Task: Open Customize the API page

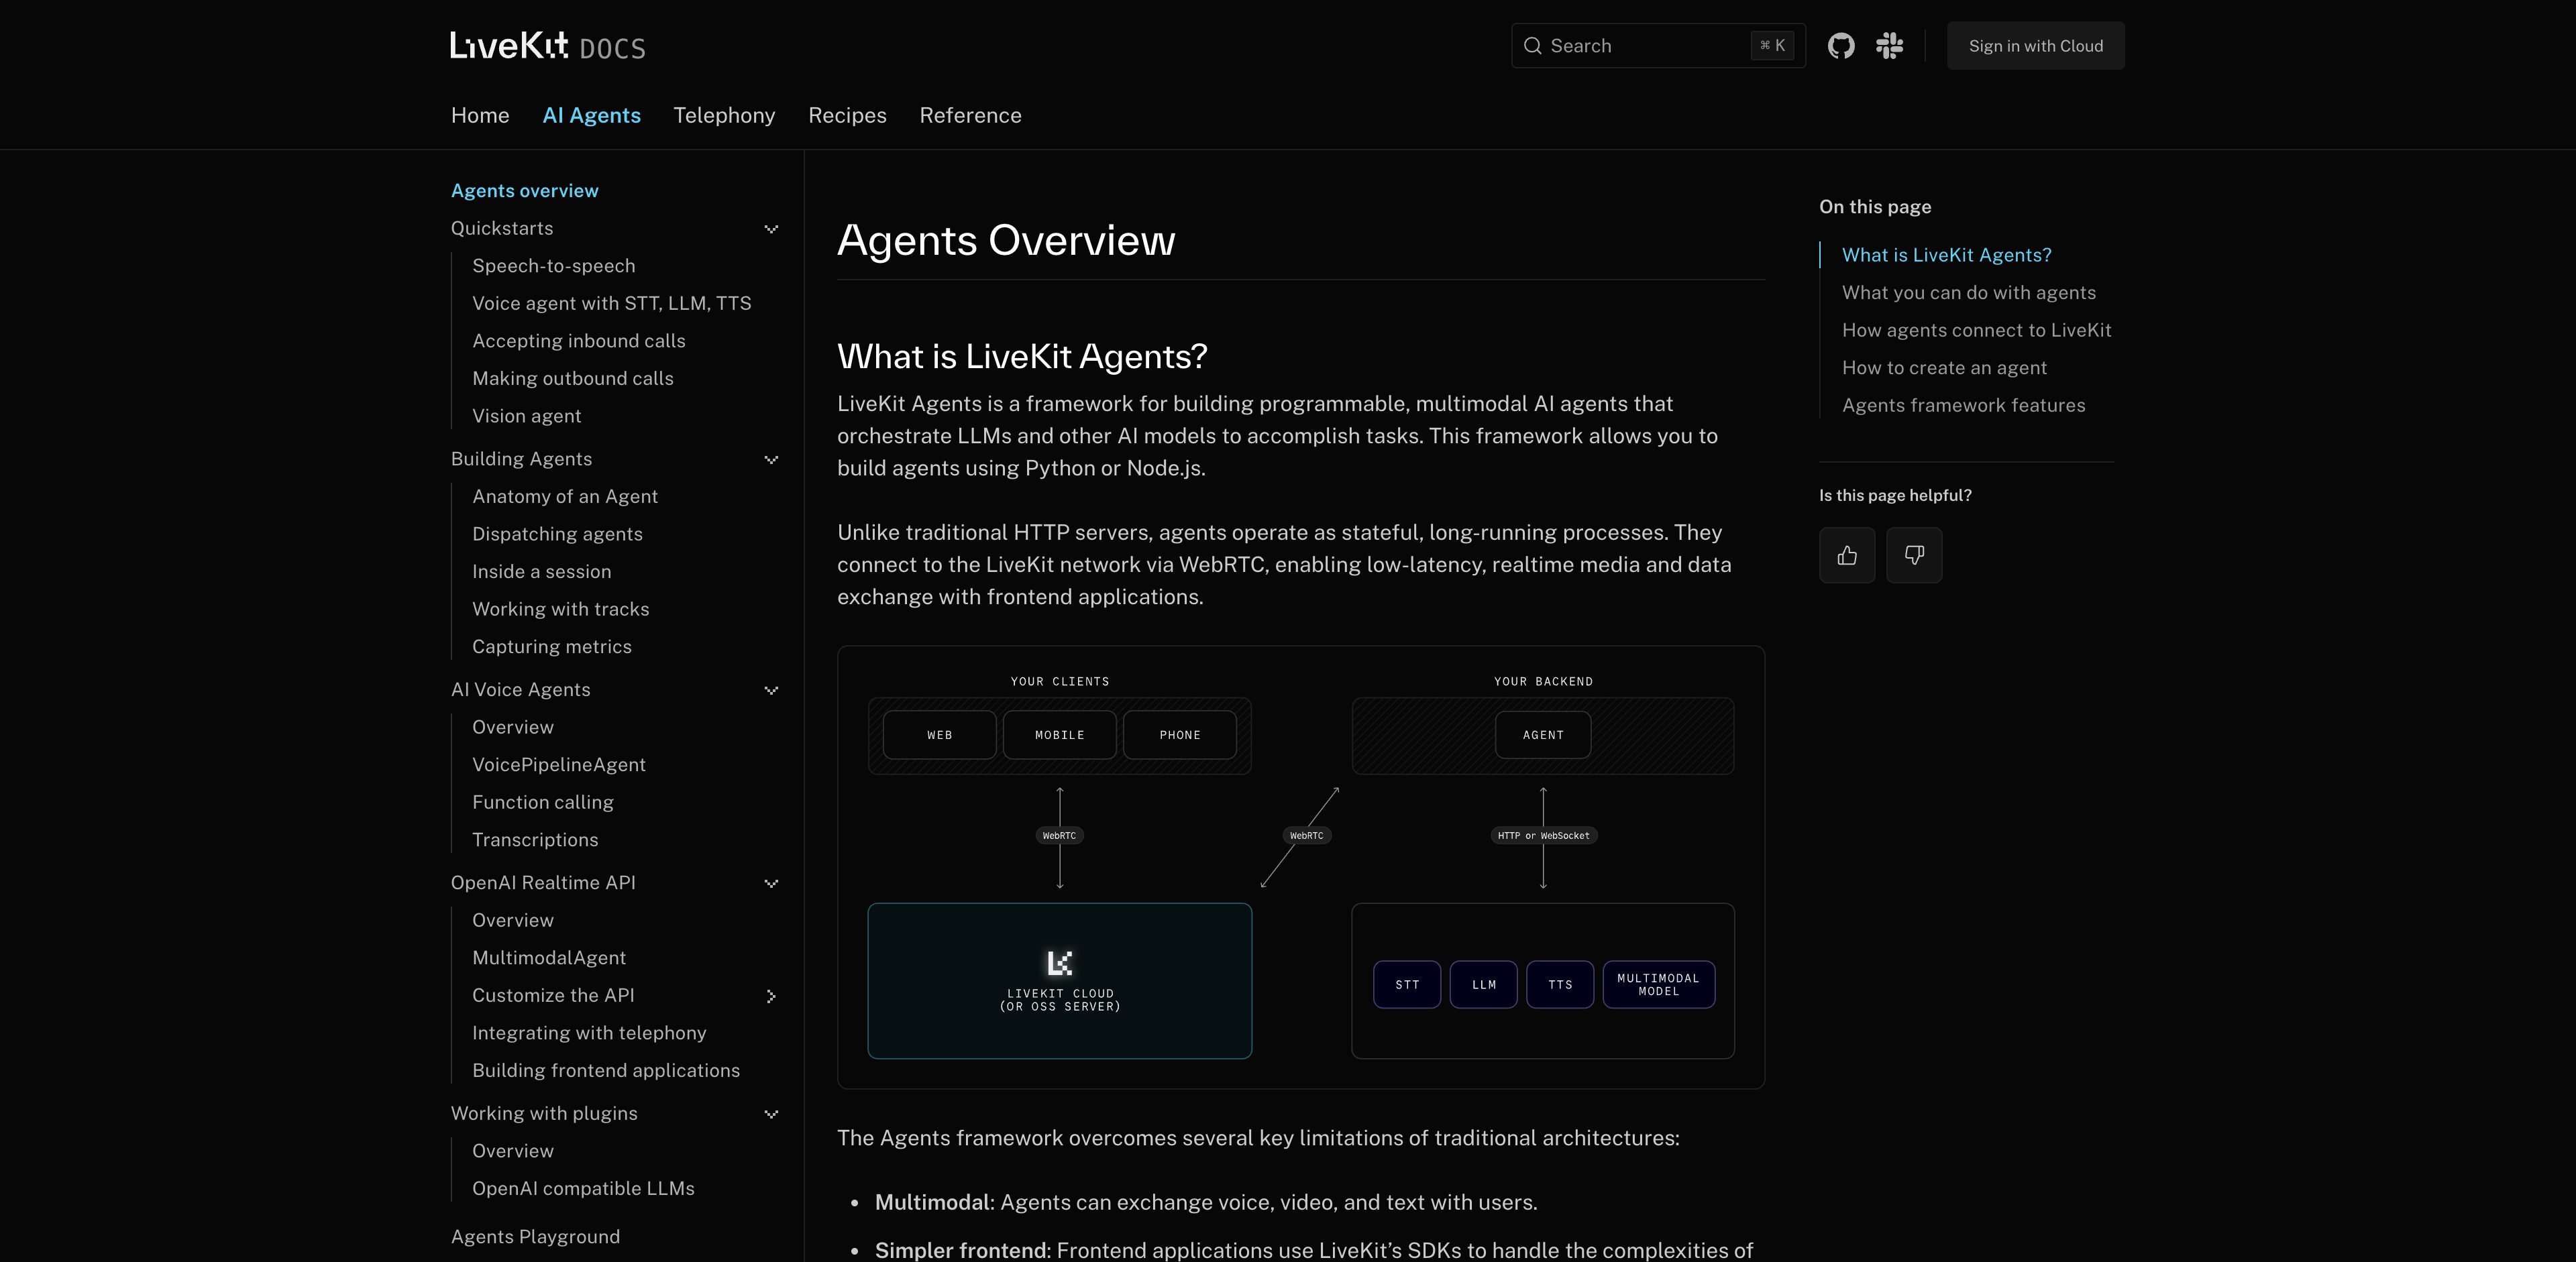Action: pyautogui.click(x=553, y=996)
